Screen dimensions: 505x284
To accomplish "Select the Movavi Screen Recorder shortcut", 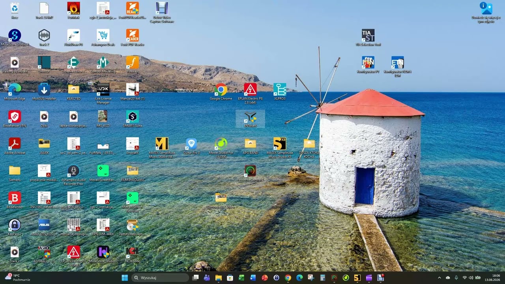I will (133, 202).
